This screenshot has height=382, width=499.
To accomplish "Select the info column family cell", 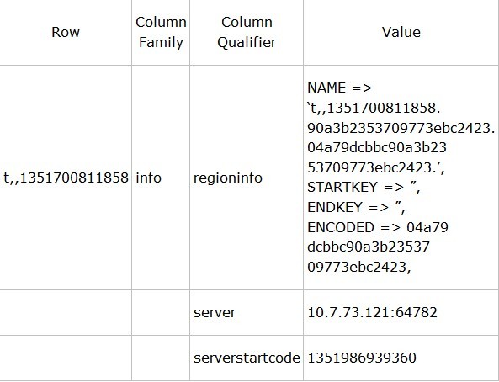I will tap(161, 178).
